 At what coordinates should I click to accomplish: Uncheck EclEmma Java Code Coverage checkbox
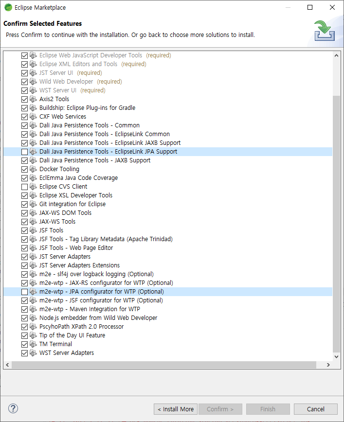point(24,178)
